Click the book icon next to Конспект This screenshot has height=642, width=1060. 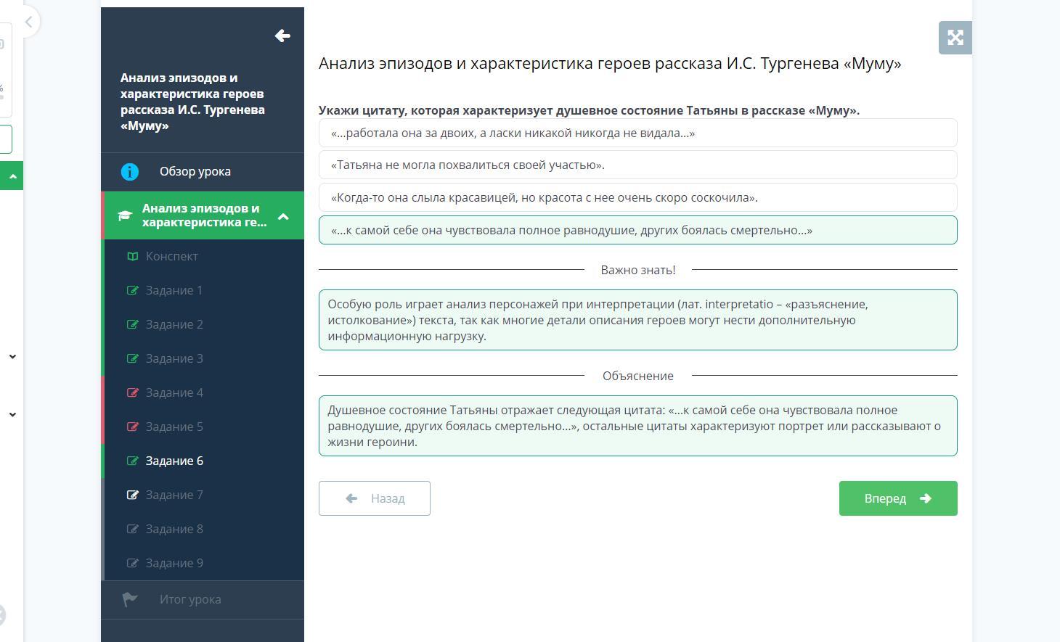[x=132, y=256]
